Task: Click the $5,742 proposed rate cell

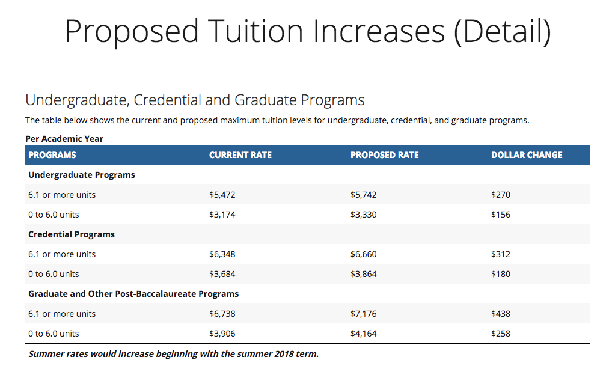Action: pos(364,195)
